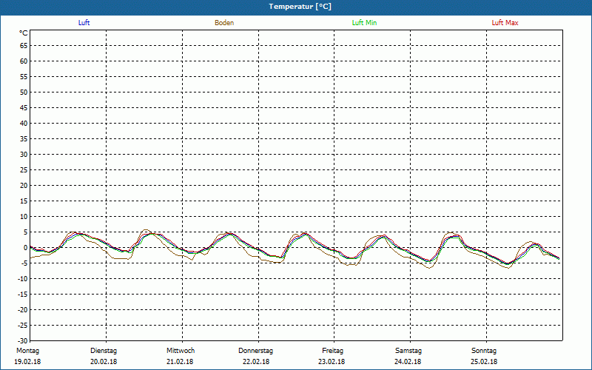Click the -30 y-axis value
The height and width of the screenshot is (370, 592).
pos(22,341)
